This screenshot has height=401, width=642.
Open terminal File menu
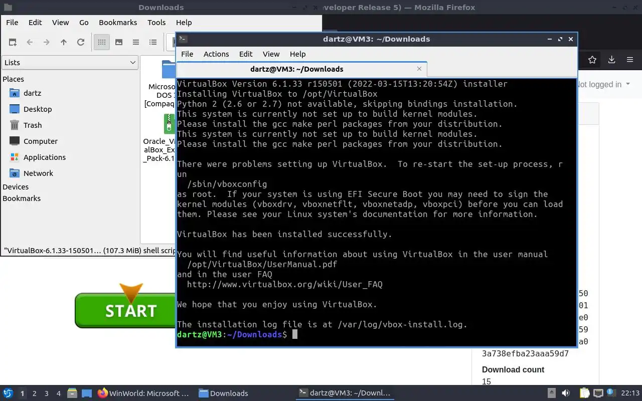(x=187, y=54)
